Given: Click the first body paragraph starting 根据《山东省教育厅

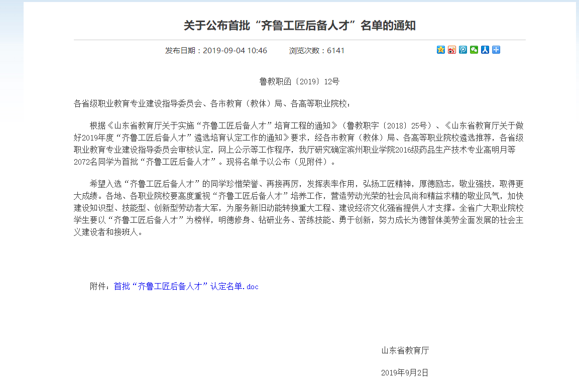Looking at the screenshot, I should 299,144.
